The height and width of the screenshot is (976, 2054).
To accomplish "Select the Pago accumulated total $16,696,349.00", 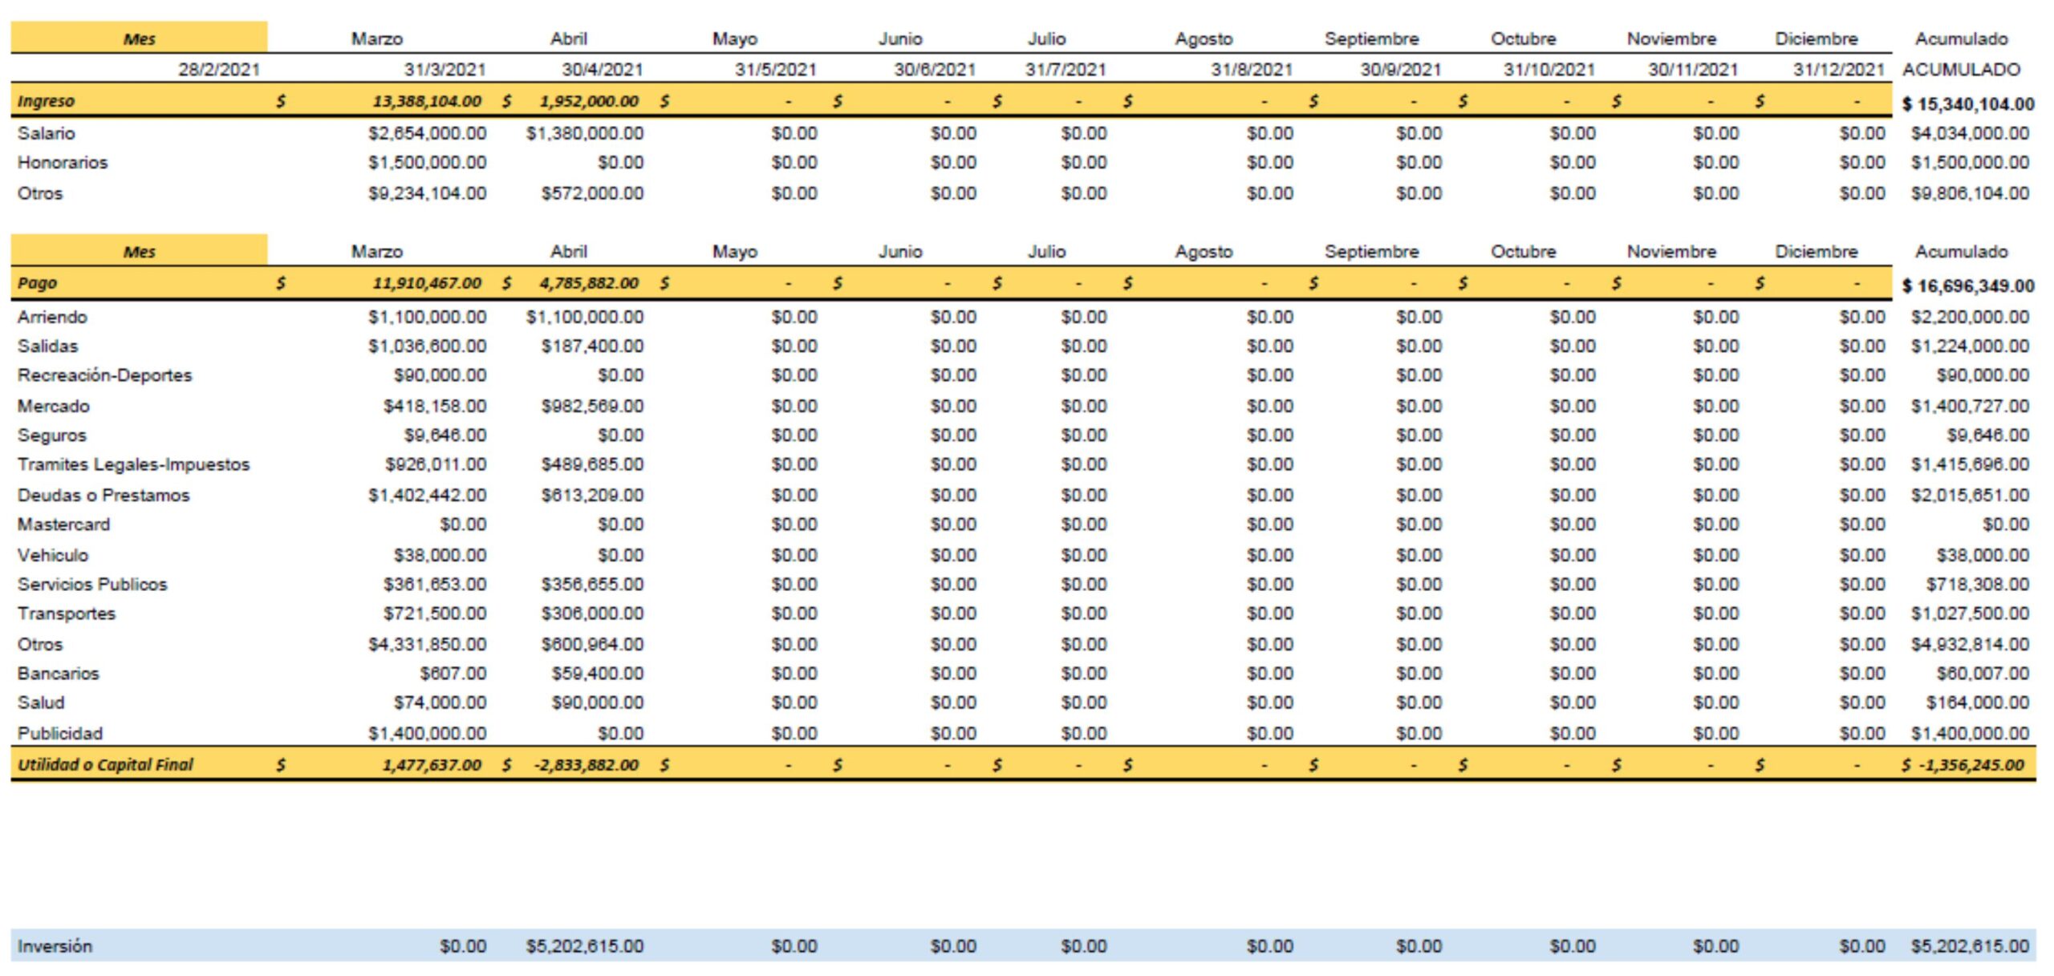I will coord(1967,286).
